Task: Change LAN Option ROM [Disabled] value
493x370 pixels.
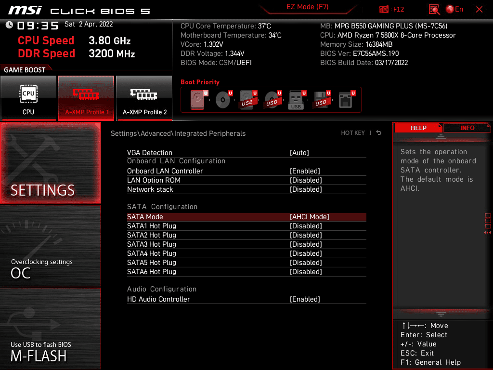Action: click(x=306, y=180)
